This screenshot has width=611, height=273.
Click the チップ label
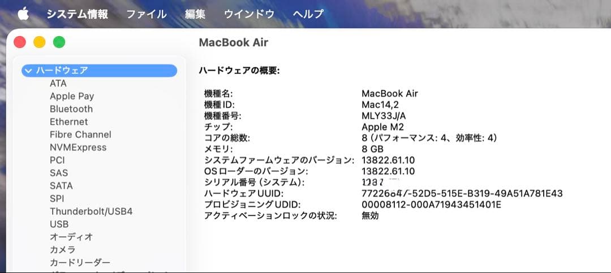[x=218, y=127]
